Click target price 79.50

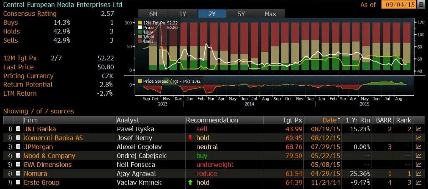coord(294,156)
